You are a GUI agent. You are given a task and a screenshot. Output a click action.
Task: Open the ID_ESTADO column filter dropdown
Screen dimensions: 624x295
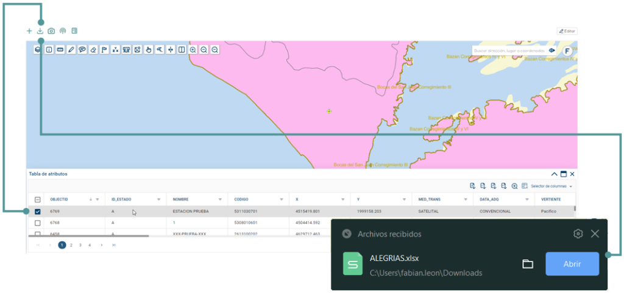159,199
